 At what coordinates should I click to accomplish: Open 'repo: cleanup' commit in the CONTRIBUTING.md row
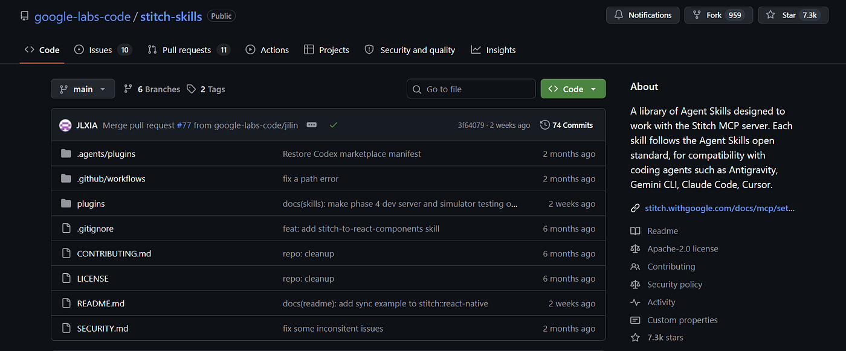pos(308,254)
